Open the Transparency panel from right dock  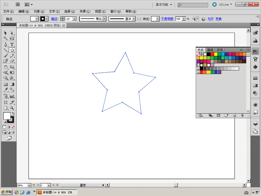tap(255, 93)
